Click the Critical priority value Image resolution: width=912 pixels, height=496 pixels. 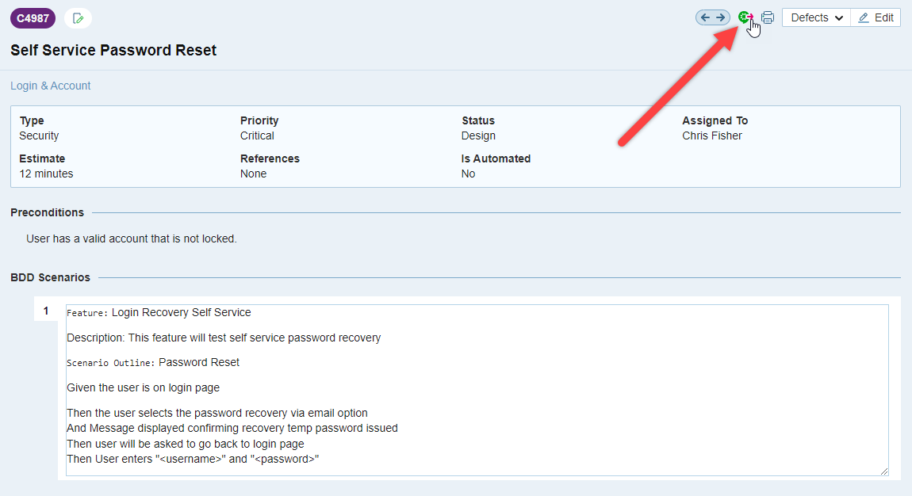point(257,135)
